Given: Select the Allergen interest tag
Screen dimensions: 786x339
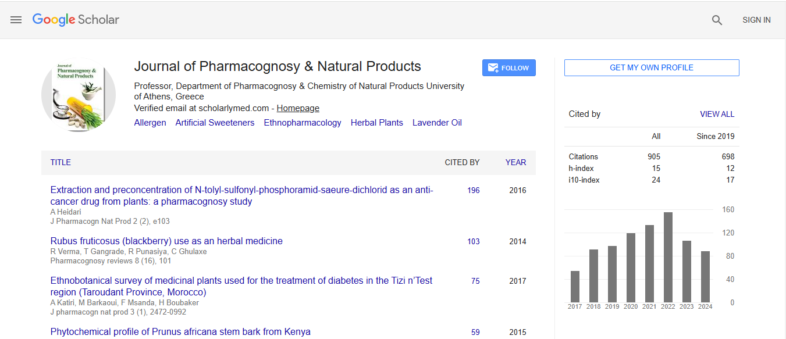Looking at the screenshot, I should (150, 123).
